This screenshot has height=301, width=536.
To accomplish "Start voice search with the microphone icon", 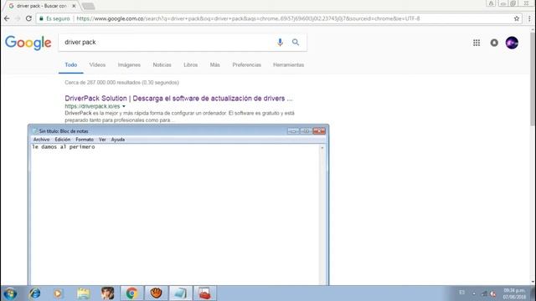I will 280,43.
